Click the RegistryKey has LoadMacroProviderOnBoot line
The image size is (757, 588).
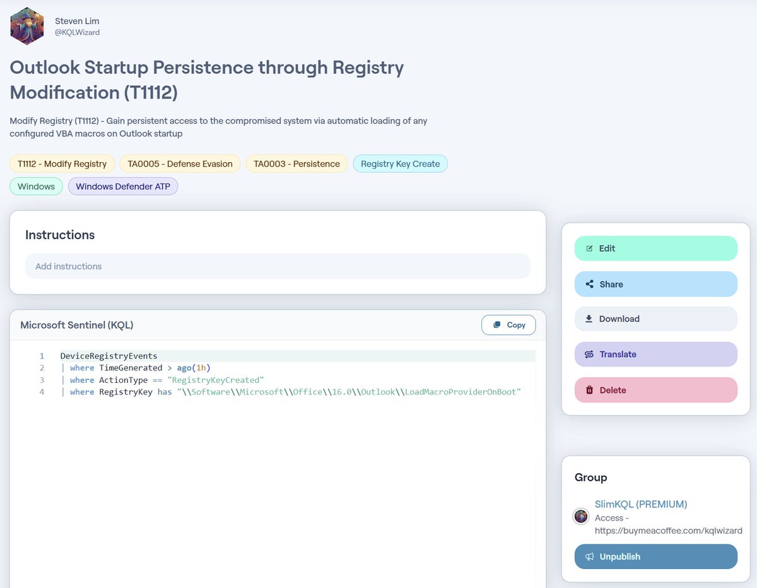(291, 392)
